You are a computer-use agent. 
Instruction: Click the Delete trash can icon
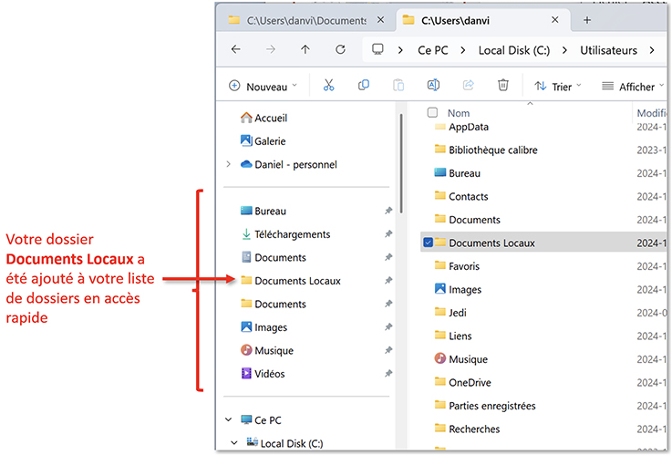502,86
